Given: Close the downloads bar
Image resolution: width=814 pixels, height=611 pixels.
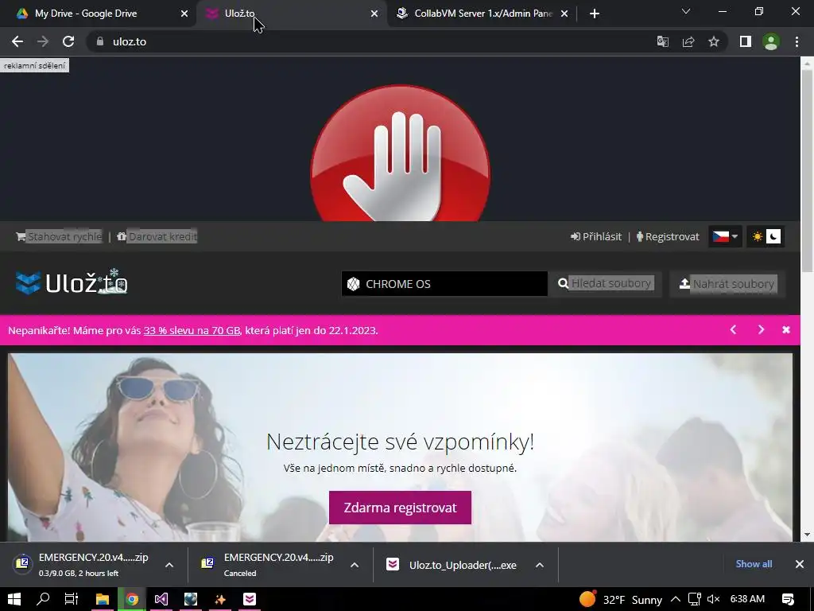Looking at the screenshot, I should [x=800, y=564].
